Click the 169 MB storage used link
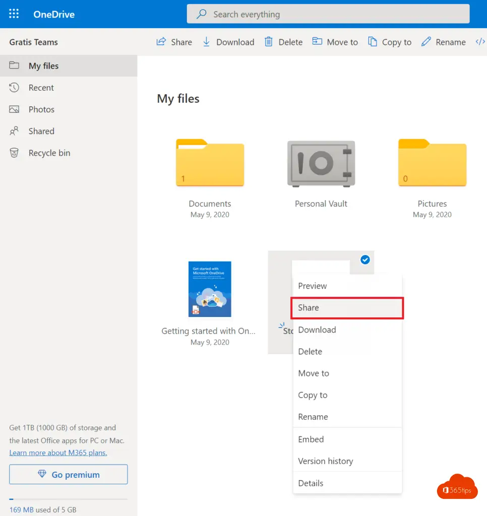The height and width of the screenshot is (516, 487). [x=21, y=510]
